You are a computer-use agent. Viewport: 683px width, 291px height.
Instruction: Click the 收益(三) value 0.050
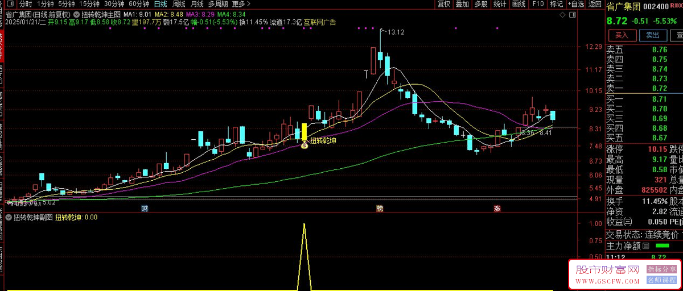click(x=657, y=222)
